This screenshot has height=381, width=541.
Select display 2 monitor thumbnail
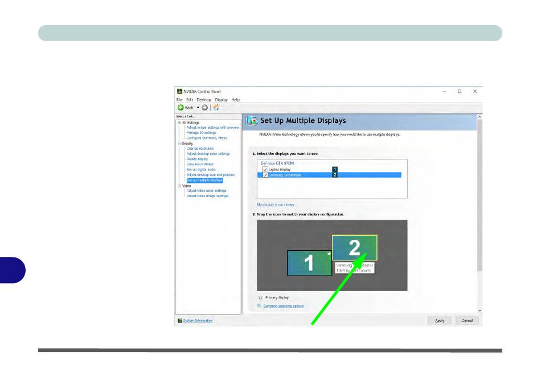tap(355, 248)
